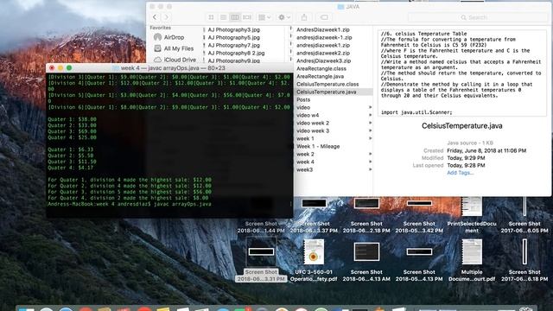
Task: Open AirDrop in Finder sidebar
Action: coord(168,37)
